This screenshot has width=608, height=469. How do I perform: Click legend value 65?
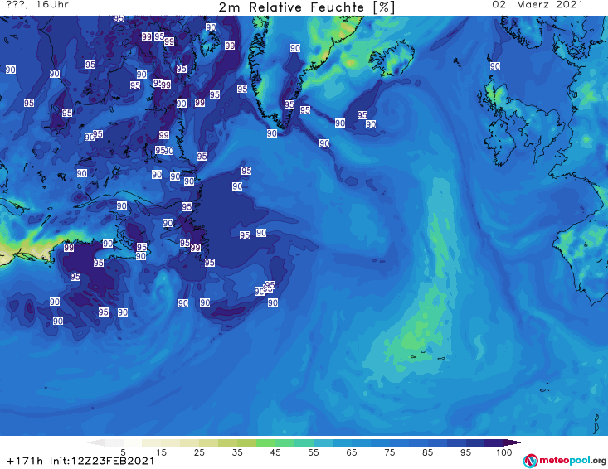pos(352,452)
